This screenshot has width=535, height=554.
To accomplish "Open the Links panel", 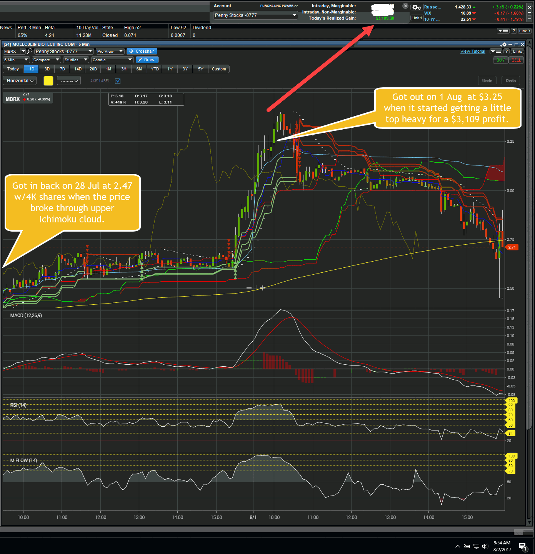I will [517, 51].
